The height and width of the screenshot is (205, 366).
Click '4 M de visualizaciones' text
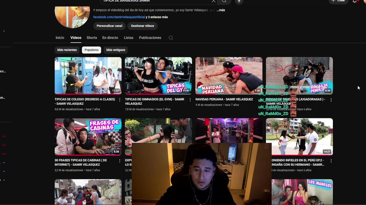click(x=209, y=105)
